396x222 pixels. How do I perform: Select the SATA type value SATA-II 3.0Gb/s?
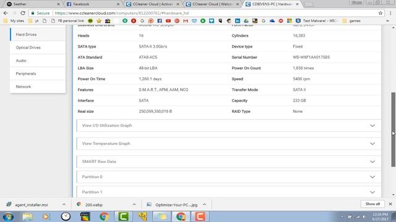tap(153, 46)
